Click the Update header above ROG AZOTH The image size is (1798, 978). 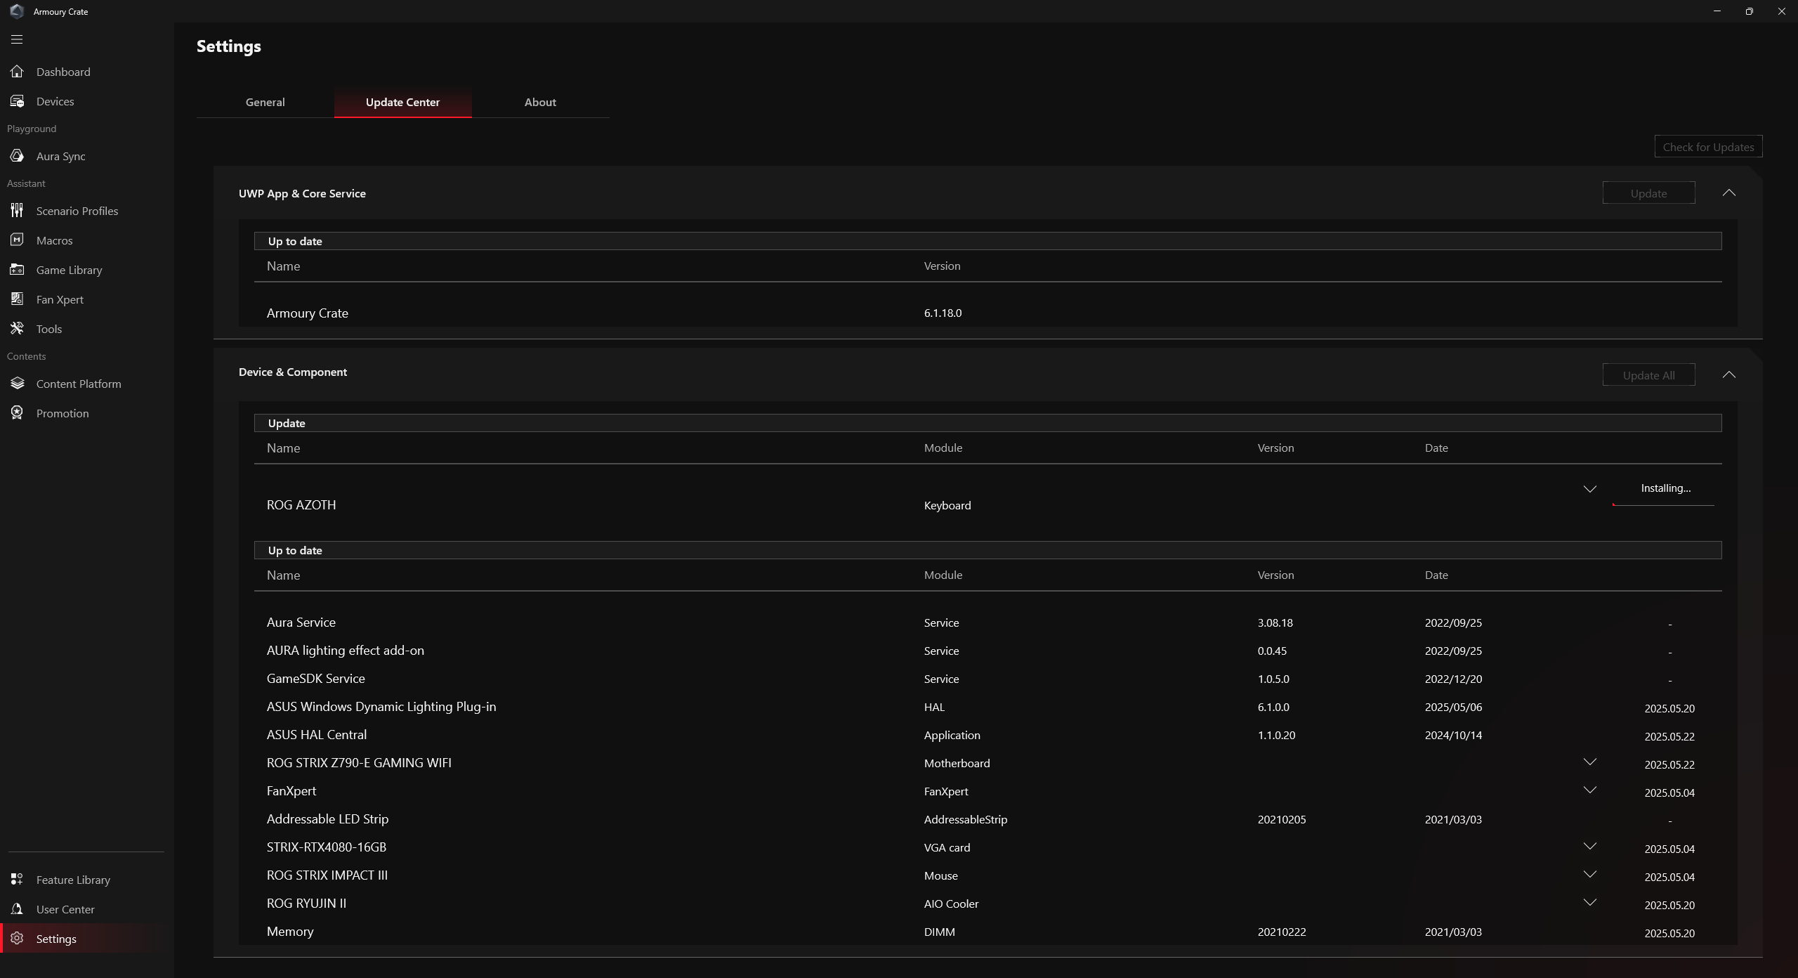click(987, 423)
